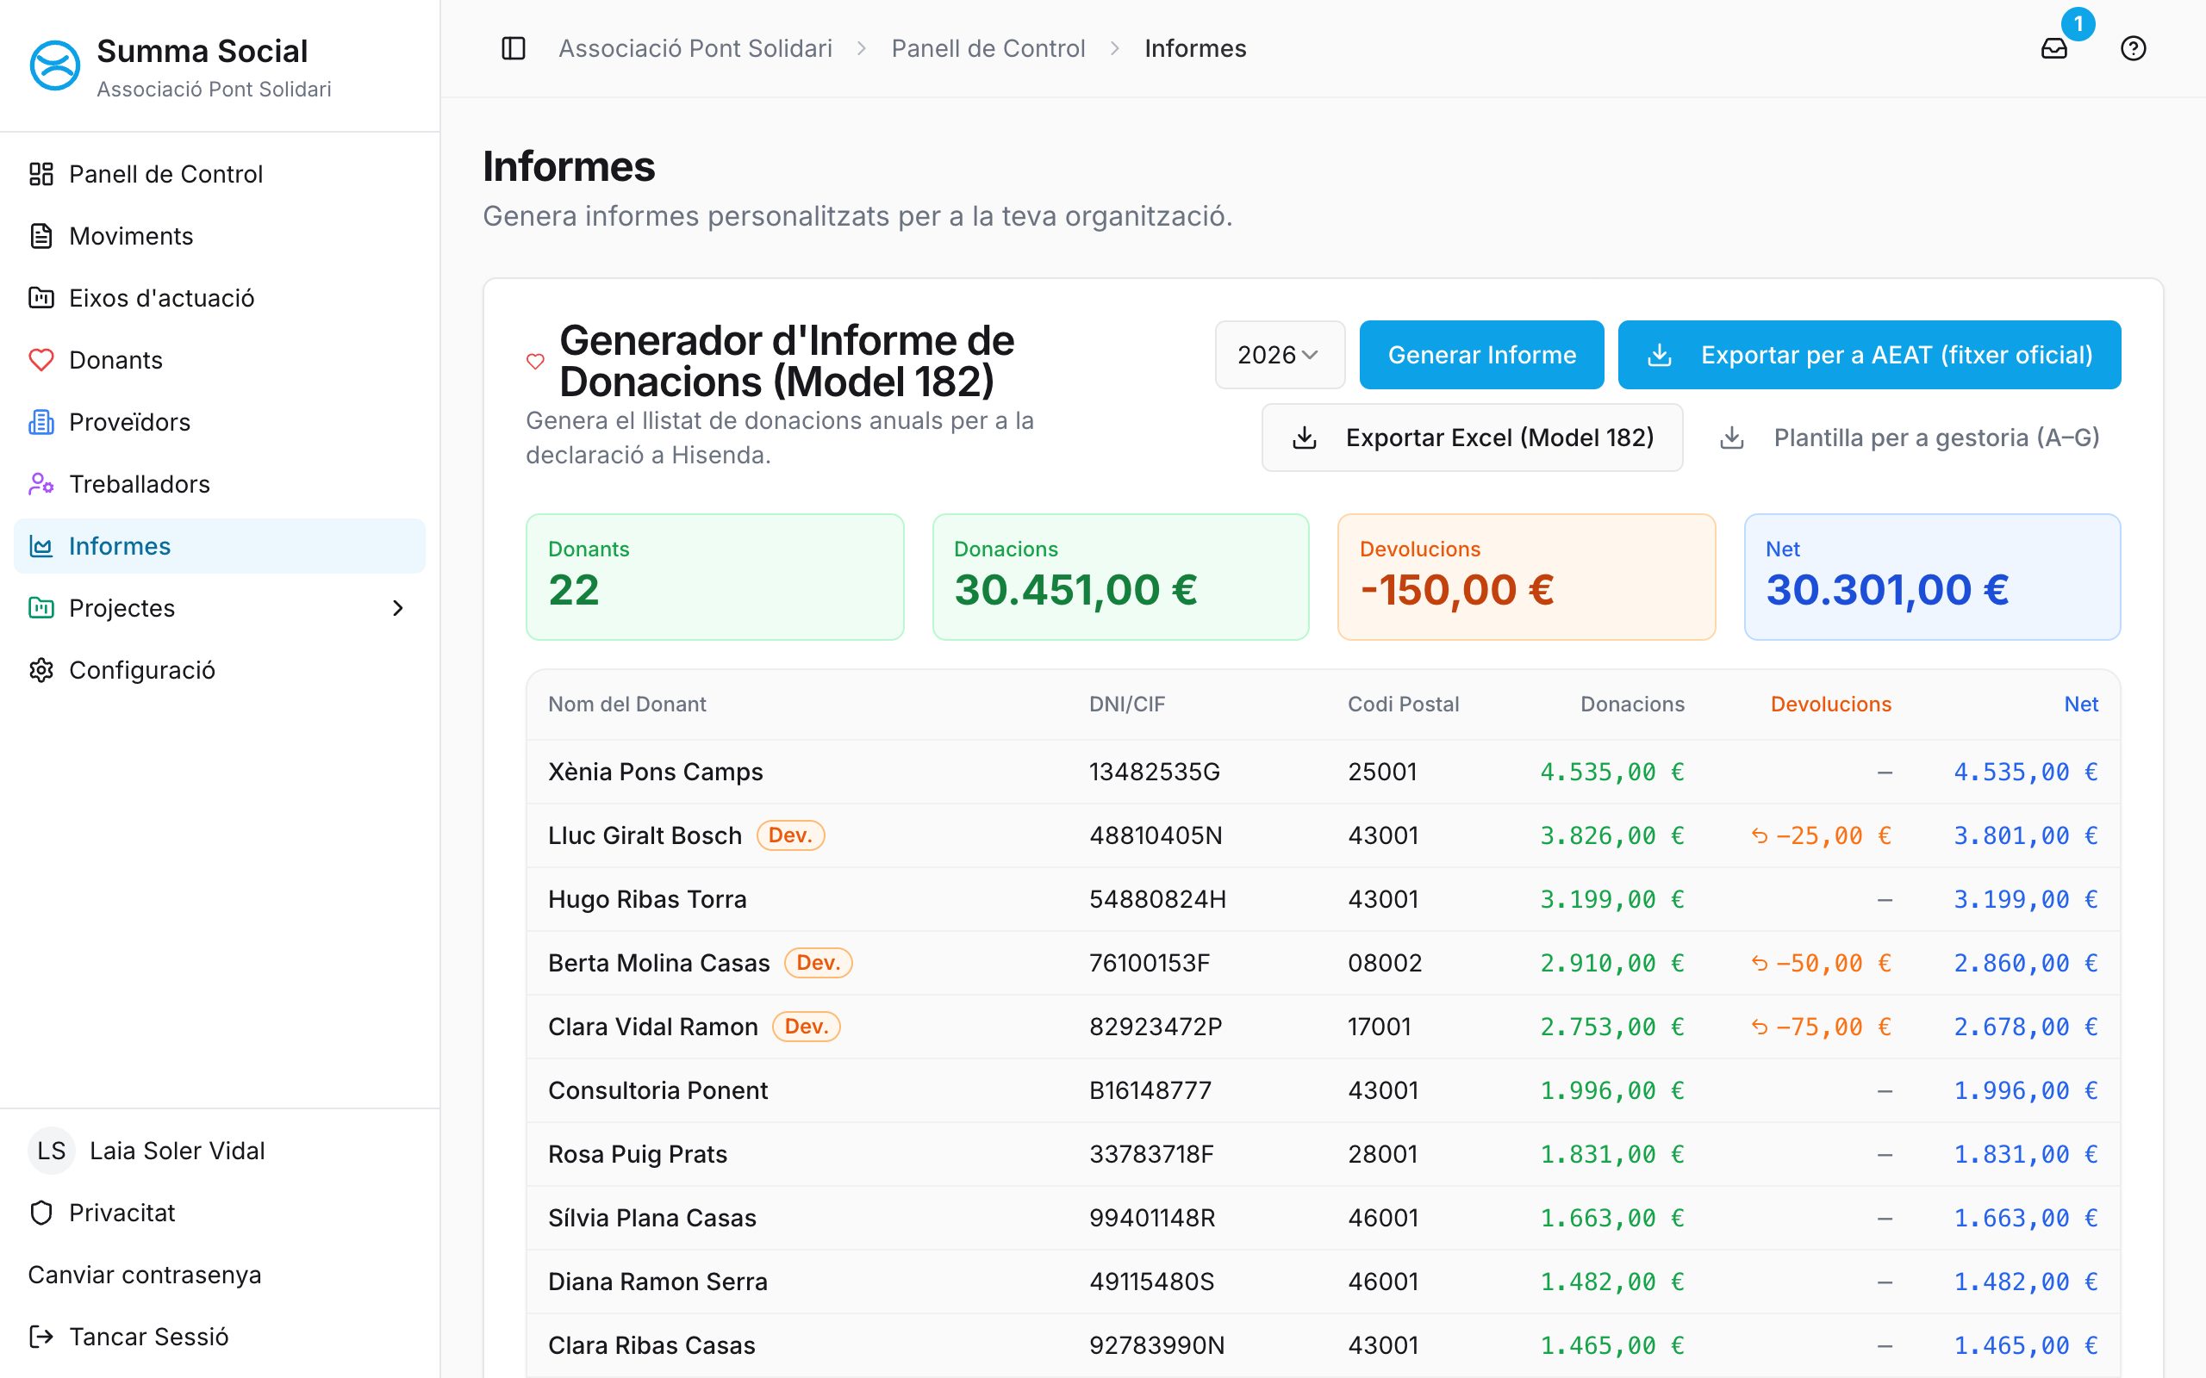This screenshot has width=2206, height=1378.
Task: Click DNI value B16148777
Action: pyautogui.click(x=1150, y=1091)
